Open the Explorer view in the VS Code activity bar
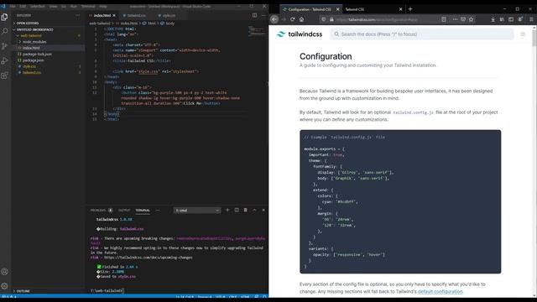This screenshot has width=537, height=302. pos(4,17)
